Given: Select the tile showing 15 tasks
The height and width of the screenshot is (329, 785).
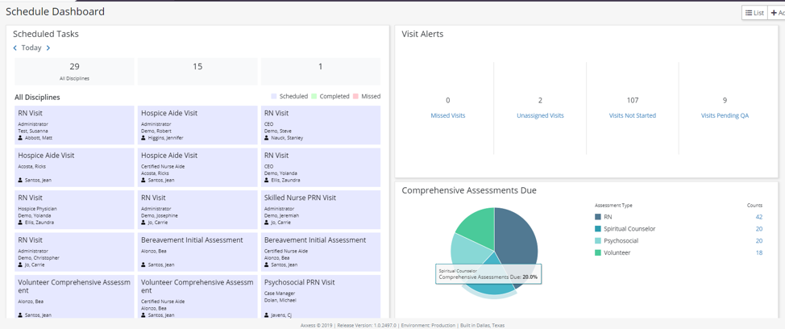Looking at the screenshot, I should (197, 71).
